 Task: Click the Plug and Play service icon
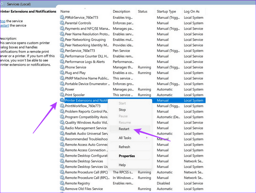click(62, 73)
